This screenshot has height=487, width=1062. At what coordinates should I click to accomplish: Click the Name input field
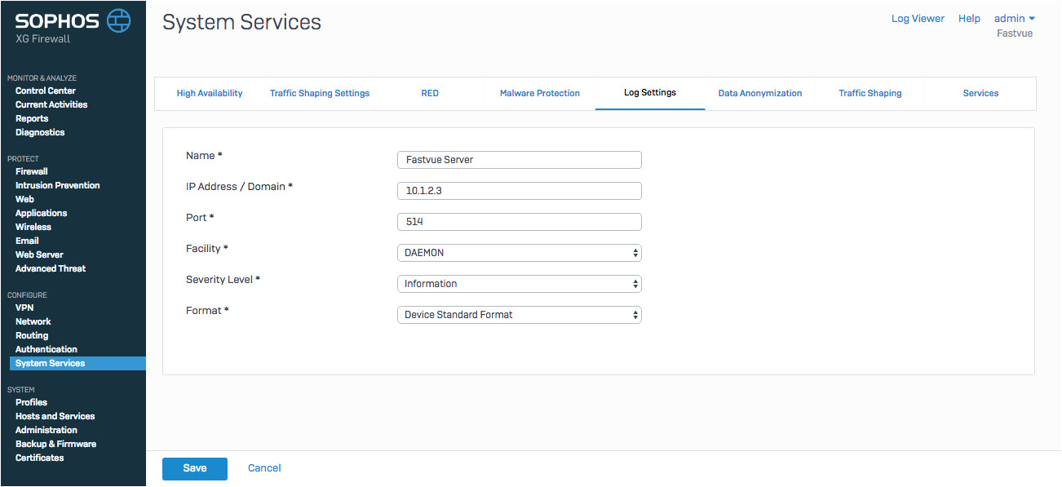[519, 160]
